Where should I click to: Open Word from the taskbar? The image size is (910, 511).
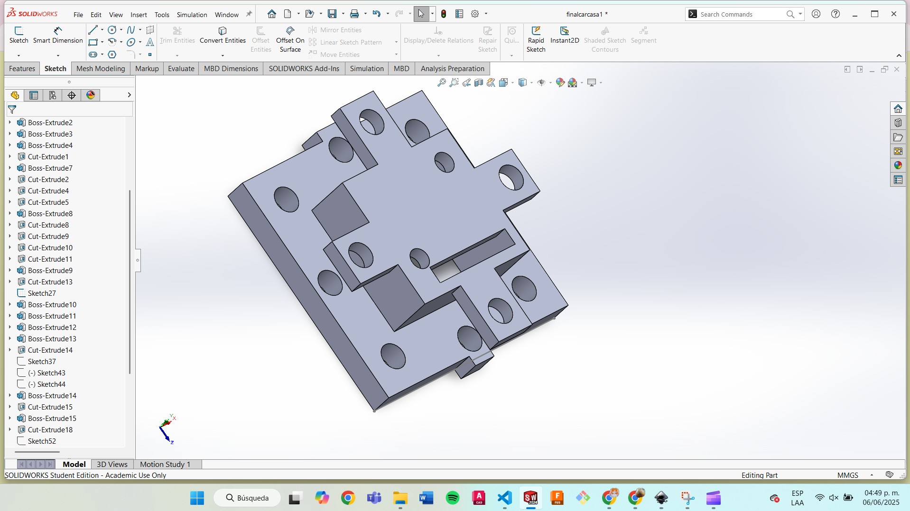click(427, 498)
